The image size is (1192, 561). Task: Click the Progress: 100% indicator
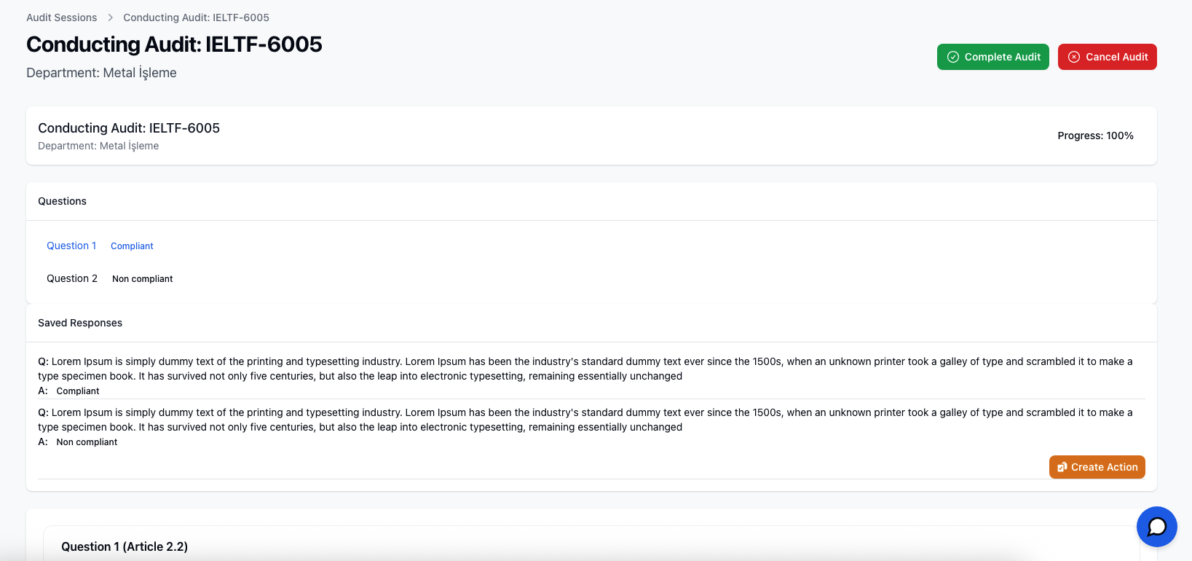pos(1095,136)
